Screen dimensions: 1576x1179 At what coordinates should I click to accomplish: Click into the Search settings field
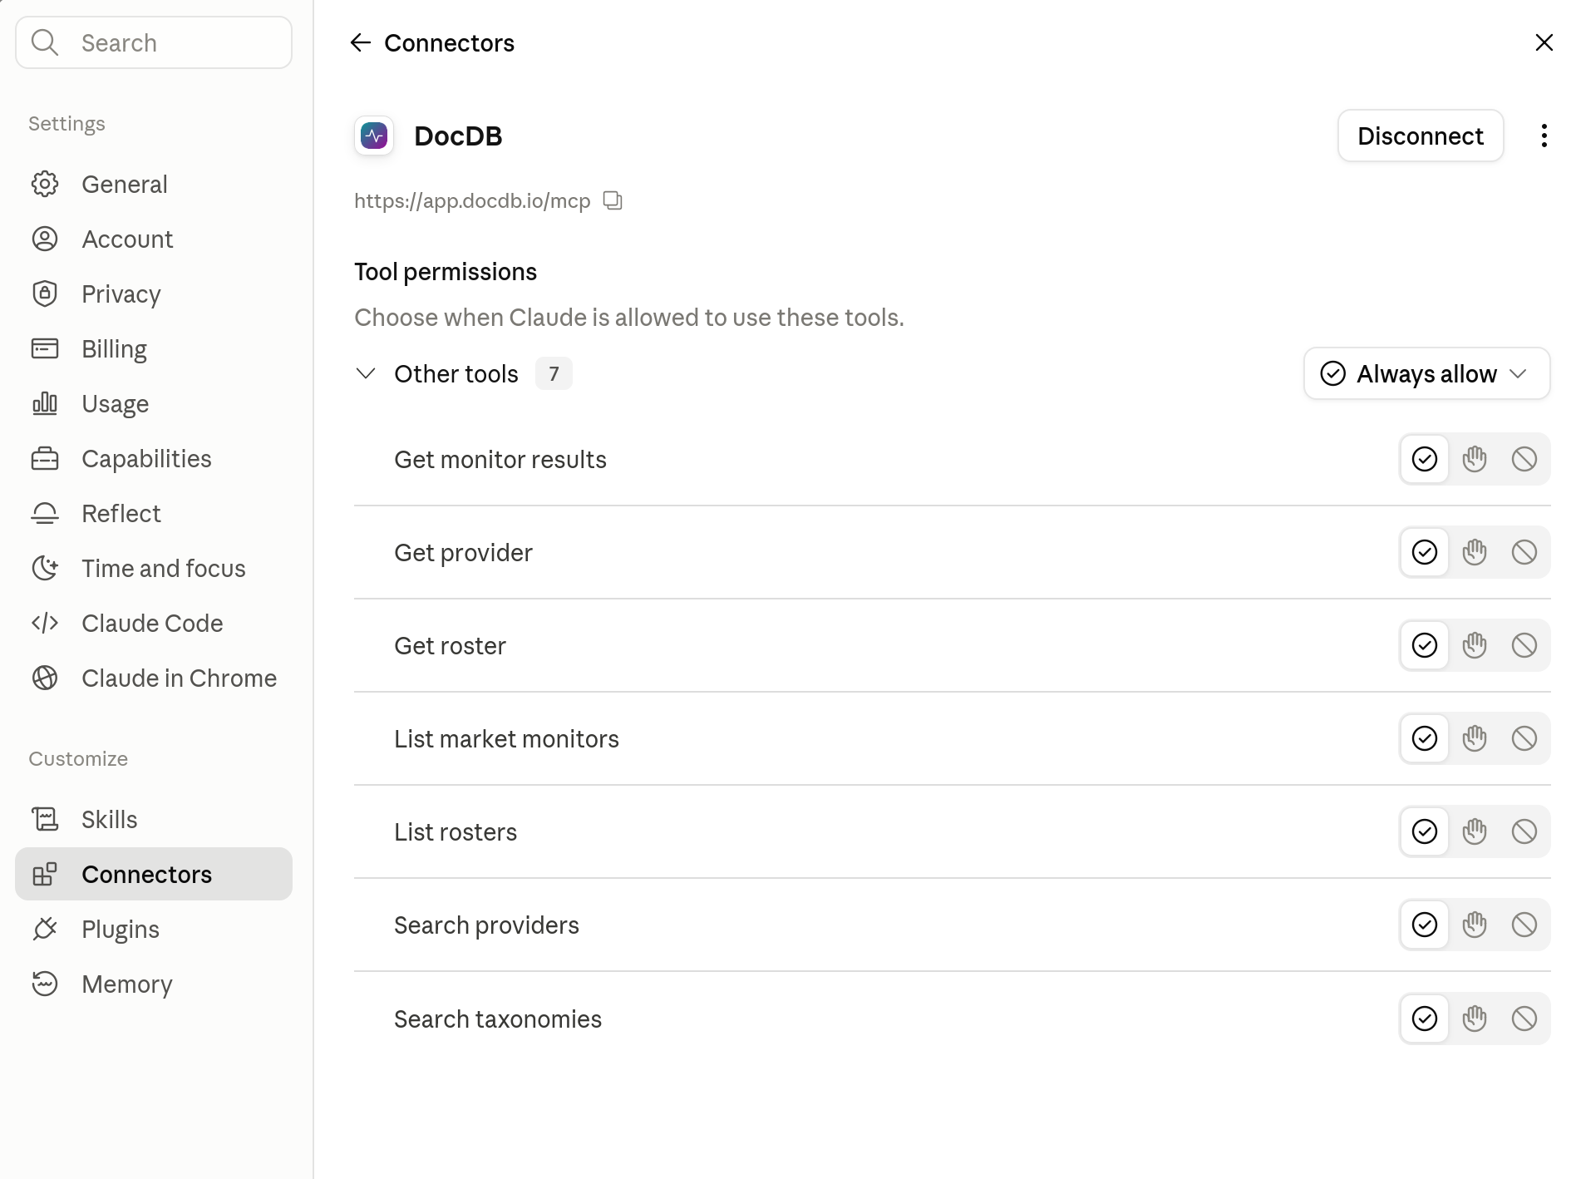[154, 42]
